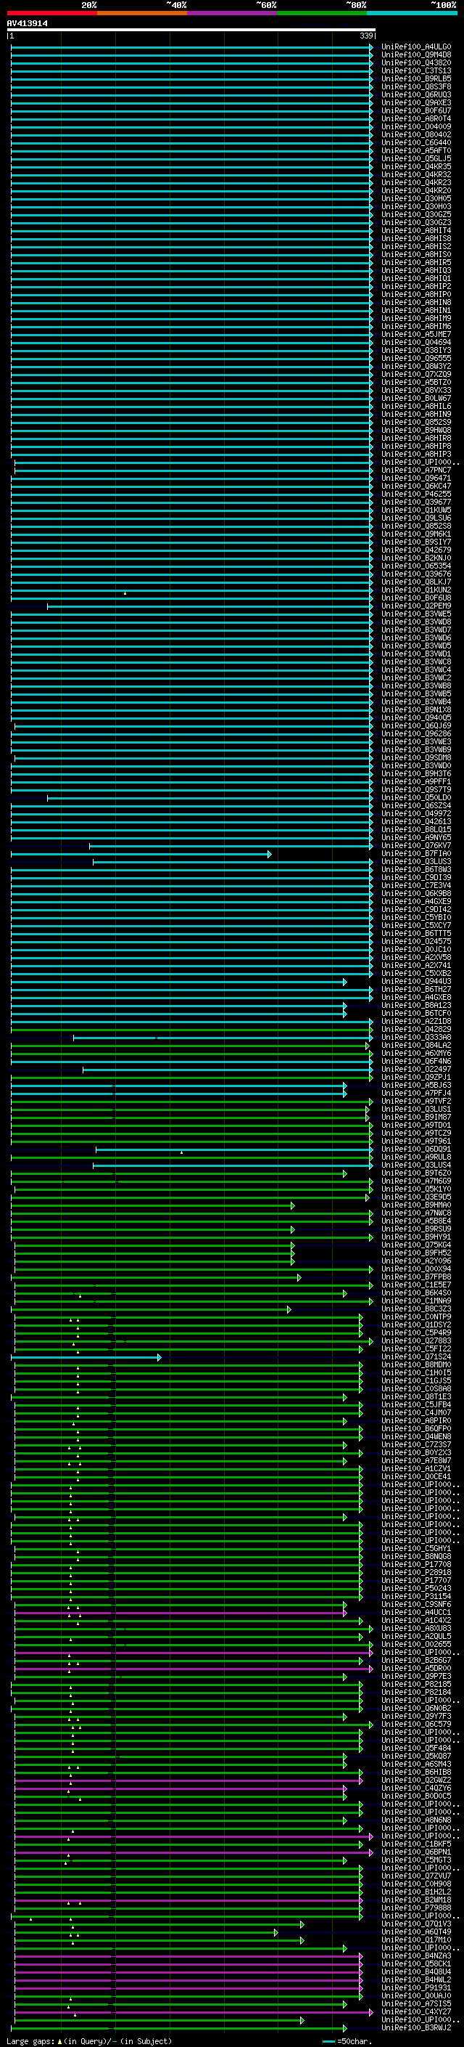Select label UniRef100_C7E3V4
Screen dimensions: 464x2047
tap(416, 885)
